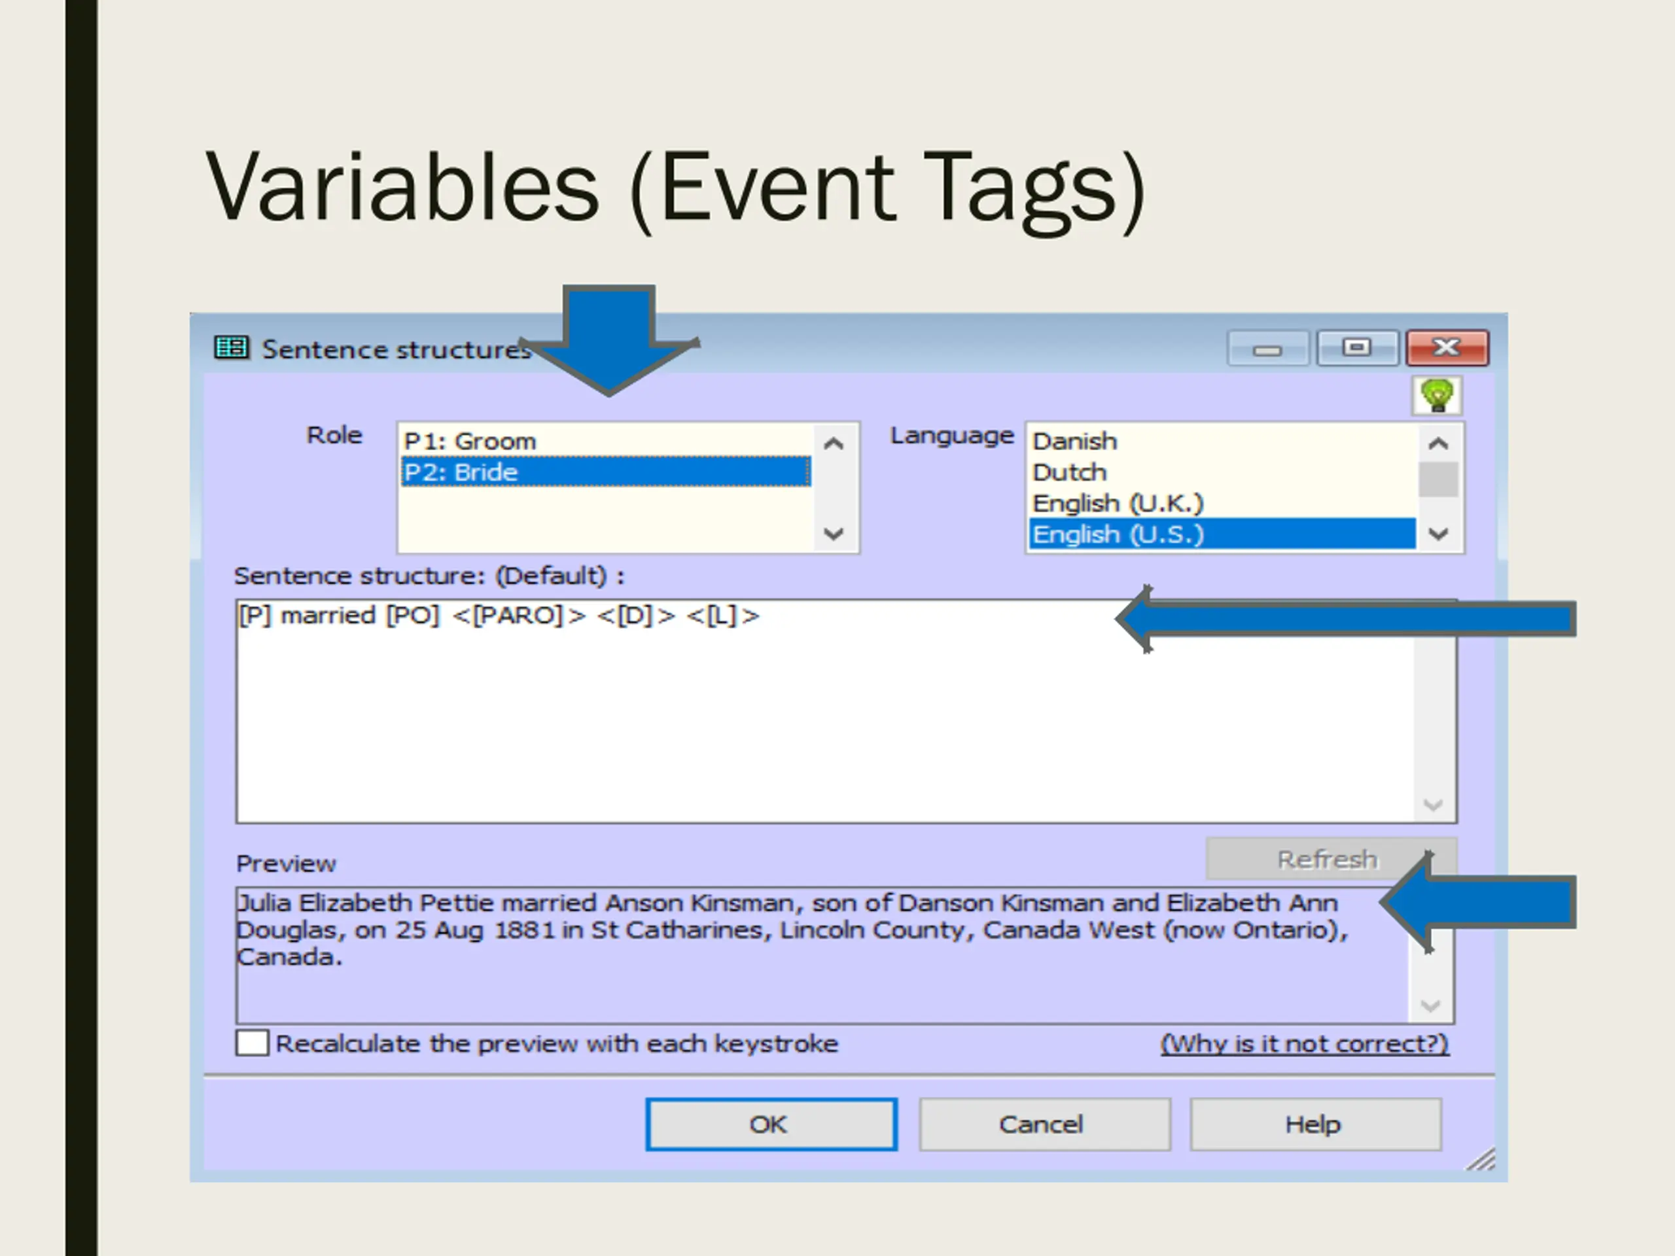Click the Role list down arrow
The image size is (1675, 1256).
tap(834, 534)
